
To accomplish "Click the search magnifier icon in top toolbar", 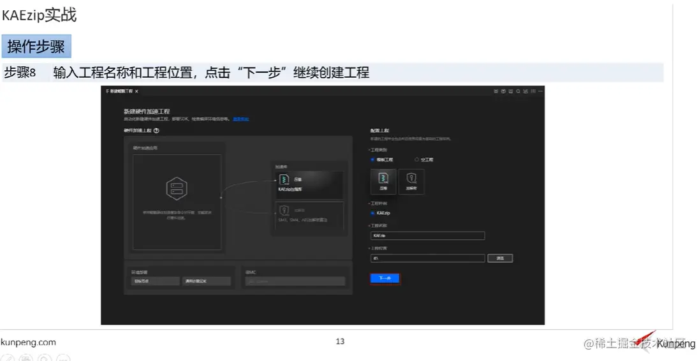I will (518, 91).
